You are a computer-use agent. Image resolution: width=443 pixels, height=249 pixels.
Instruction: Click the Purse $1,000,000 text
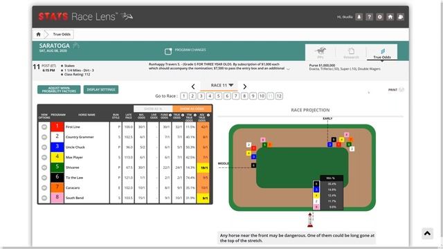click(x=322, y=65)
